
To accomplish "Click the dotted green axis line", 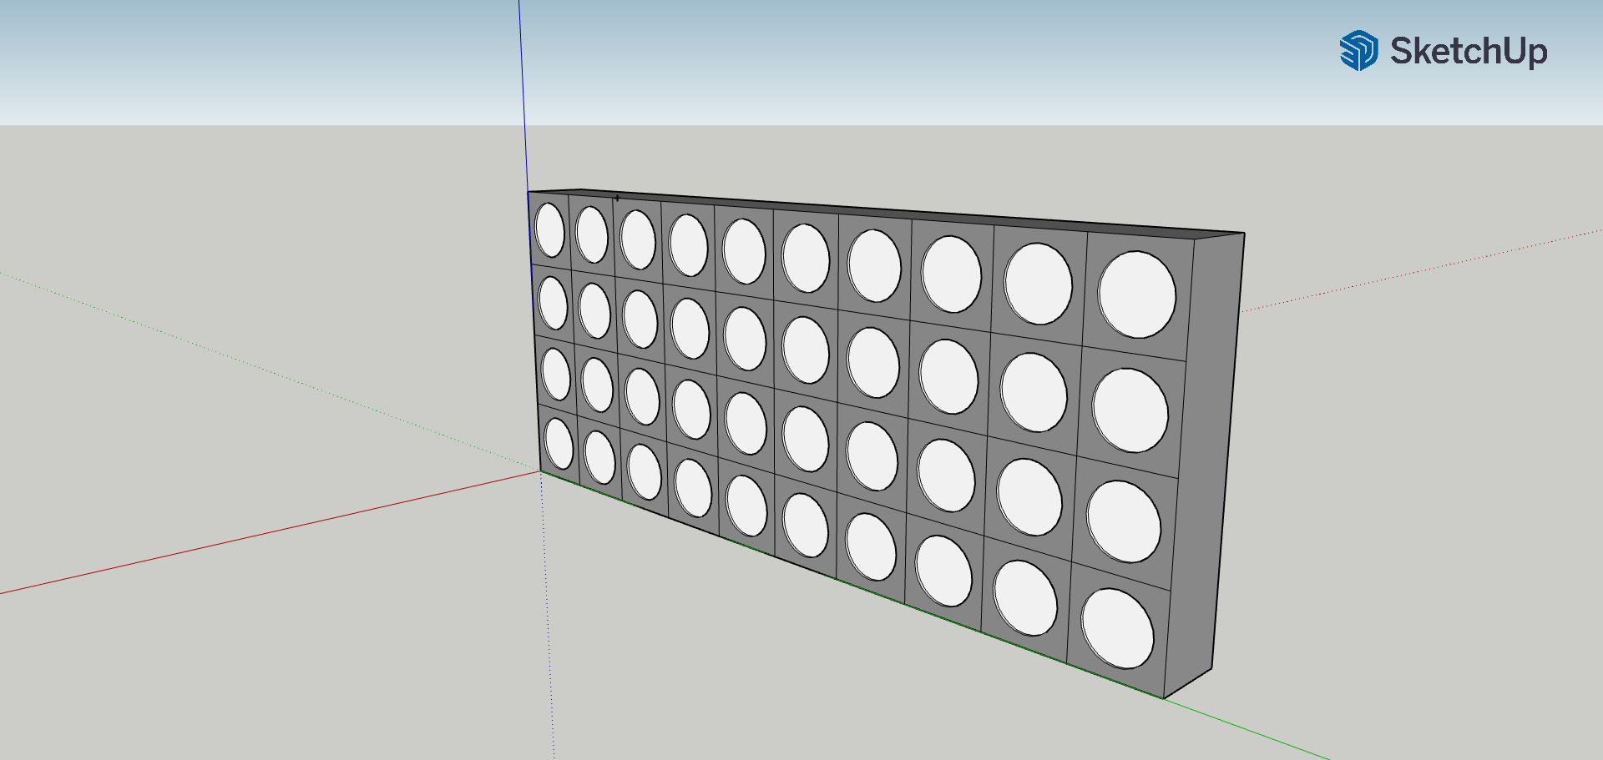I will (270, 371).
